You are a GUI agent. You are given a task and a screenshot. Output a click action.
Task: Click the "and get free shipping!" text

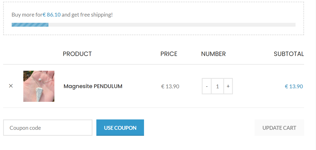pos(87,15)
